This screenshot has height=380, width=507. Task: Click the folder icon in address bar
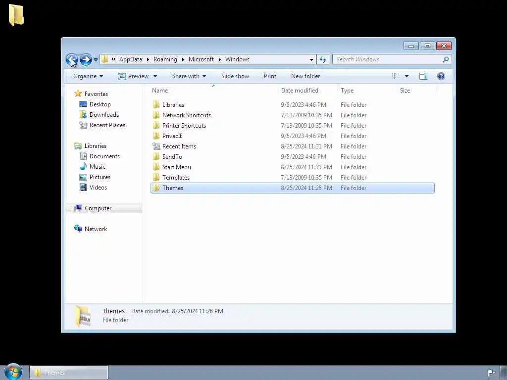tap(105, 59)
